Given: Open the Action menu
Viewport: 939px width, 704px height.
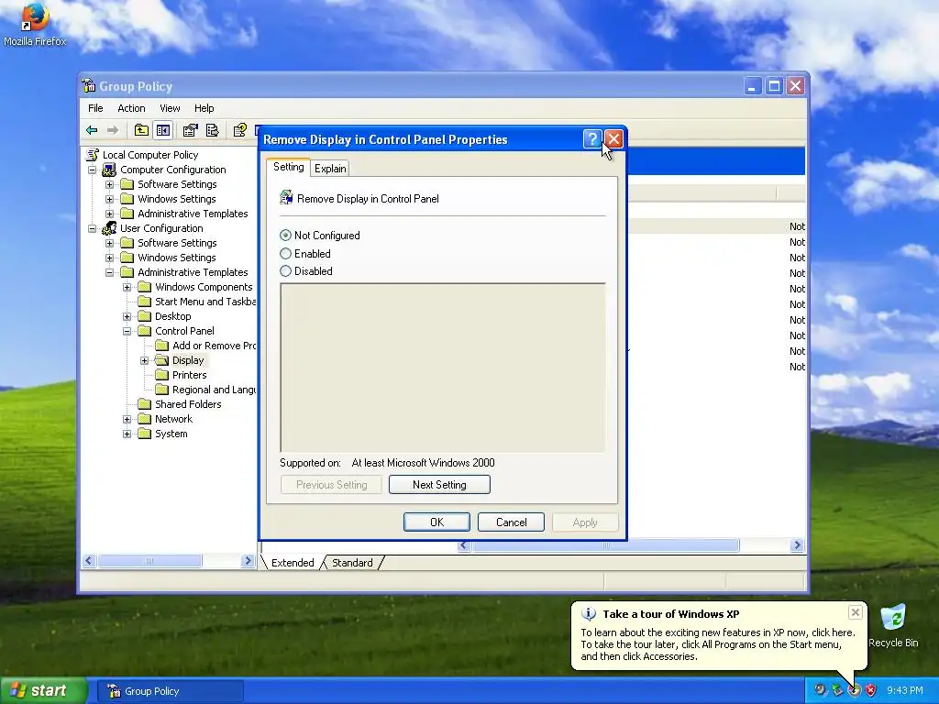Looking at the screenshot, I should point(131,108).
